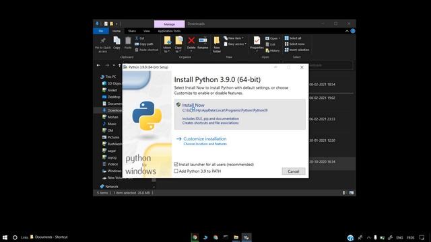This screenshot has height=242, width=431.
Task: Switch Explorer to large icons view button
Action: point(352,193)
